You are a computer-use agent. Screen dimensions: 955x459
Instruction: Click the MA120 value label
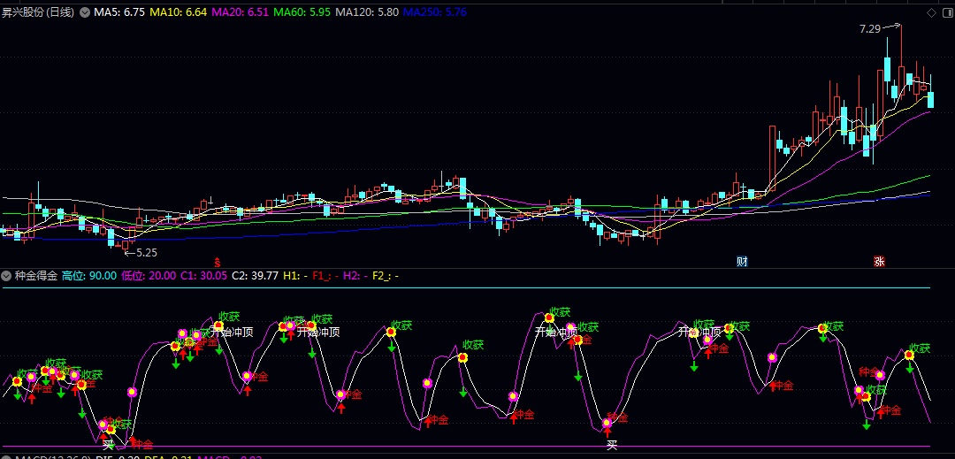[x=366, y=12]
